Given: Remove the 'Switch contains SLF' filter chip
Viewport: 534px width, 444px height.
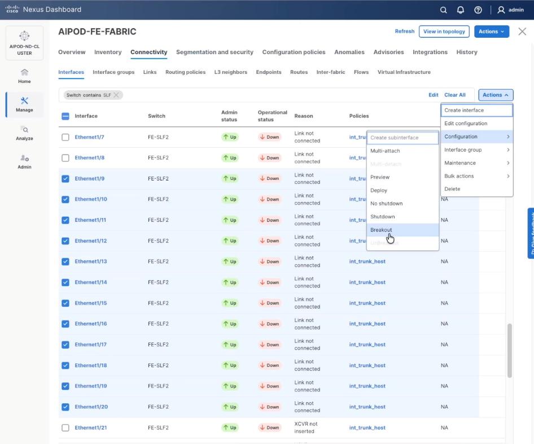Looking at the screenshot, I should (116, 95).
